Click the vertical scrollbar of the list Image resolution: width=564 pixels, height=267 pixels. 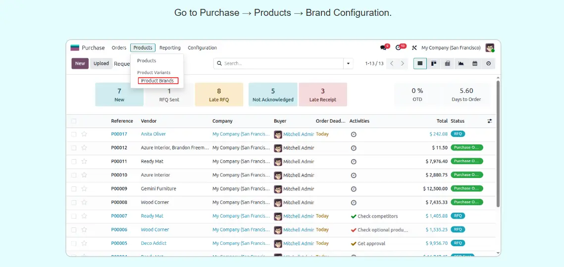coord(498,143)
